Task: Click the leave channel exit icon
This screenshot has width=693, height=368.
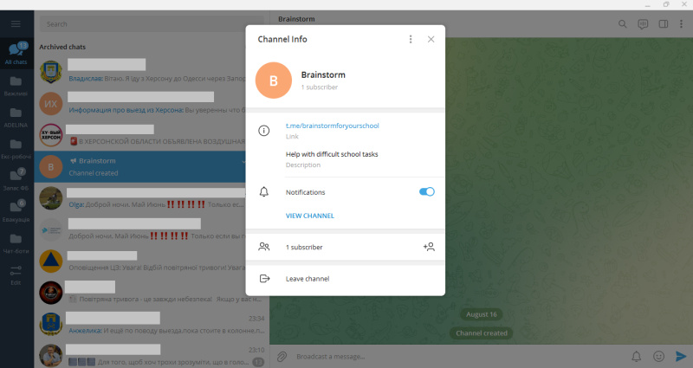Action: click(x=264, y=278)
